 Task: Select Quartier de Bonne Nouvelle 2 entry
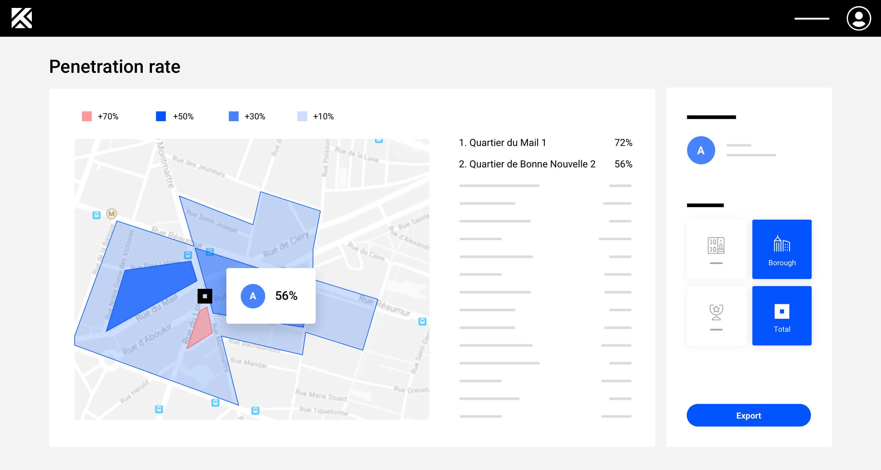[x=545, y=164]
